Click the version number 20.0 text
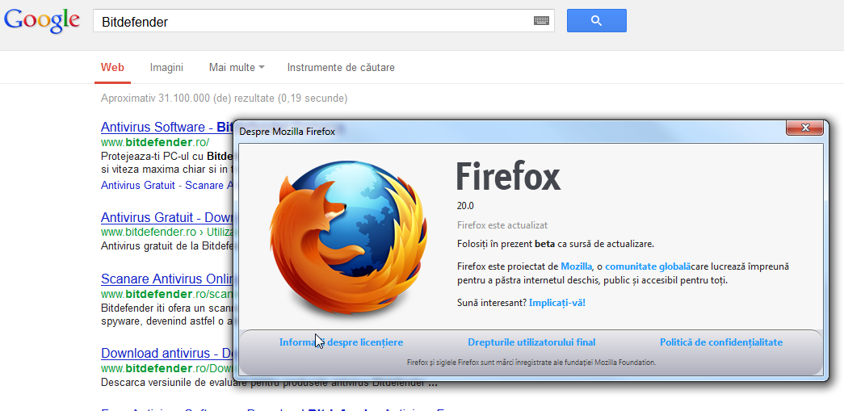Image resolution: width=844 pixels, height=411 pixels. click(465, 205)
